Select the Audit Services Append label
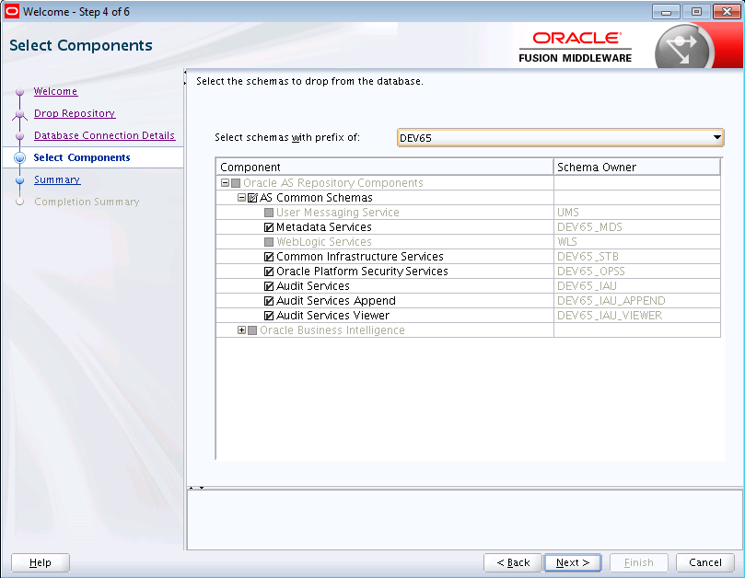The height and width of the screenshot is (578, 745). click(x=336, y=301)
